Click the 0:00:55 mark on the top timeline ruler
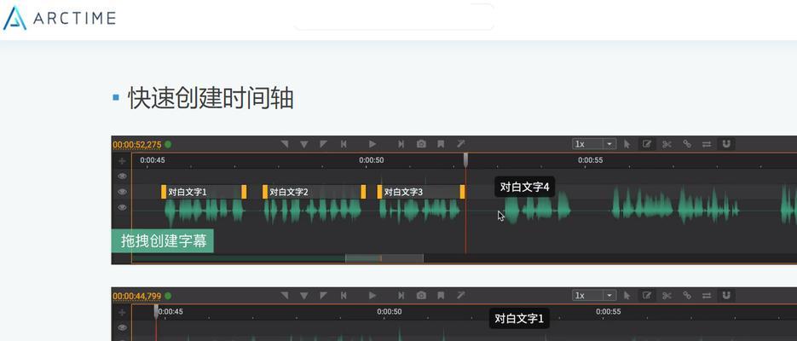Viewport: 797px width, 341px height. point(590,160)
